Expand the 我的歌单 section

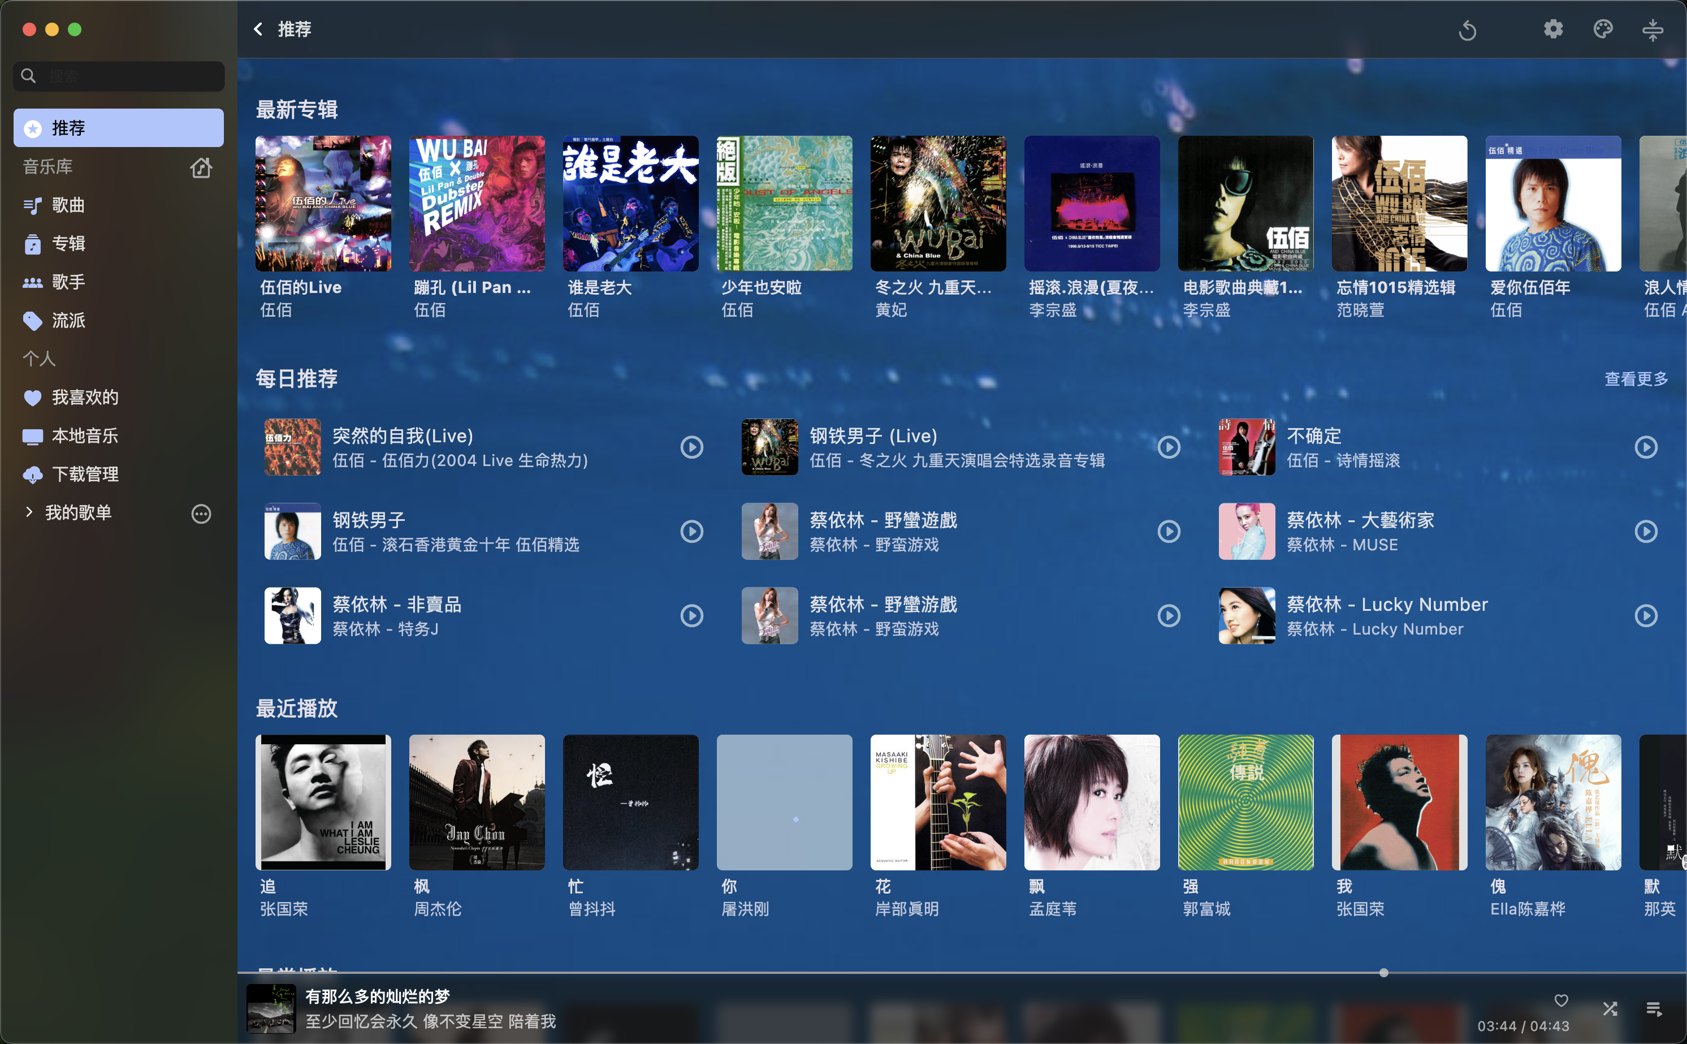29,512
